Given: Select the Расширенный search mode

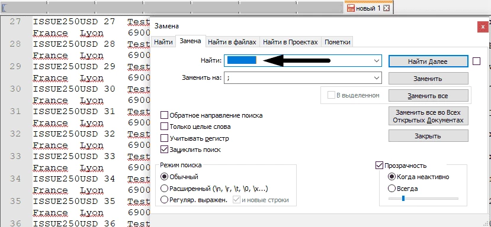Looking at the screenshot, I should click(164, 189).
